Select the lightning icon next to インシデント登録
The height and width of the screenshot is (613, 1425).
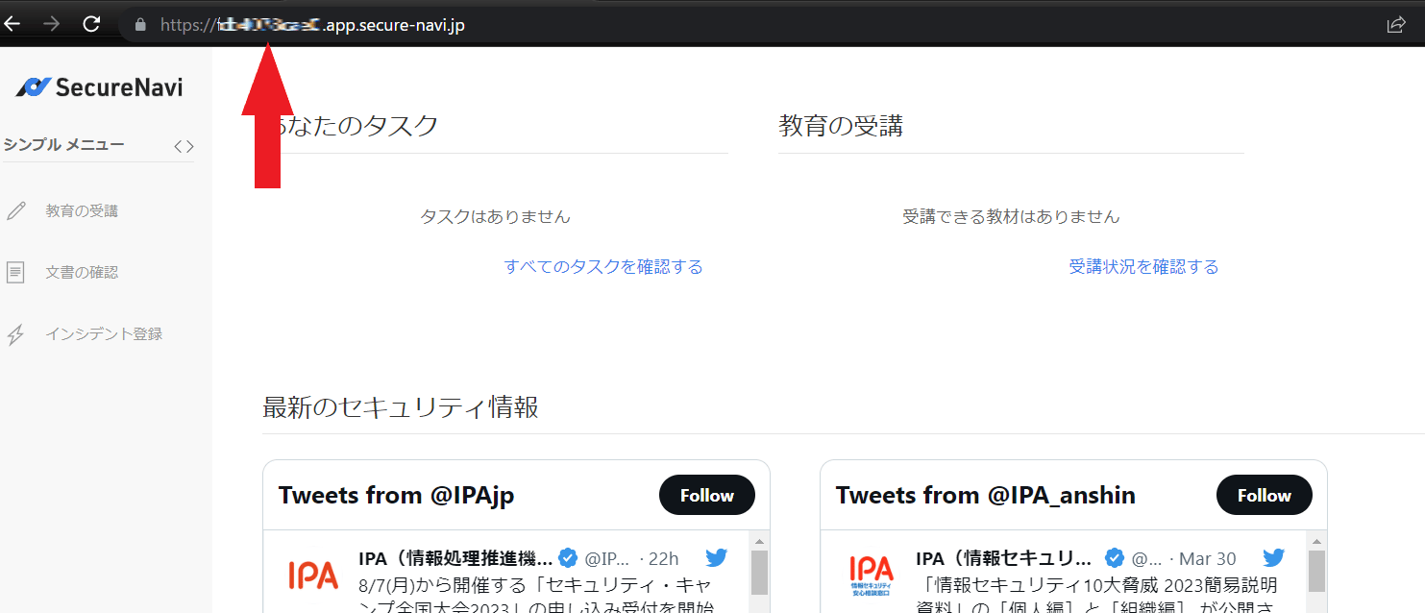coord(15,334)
